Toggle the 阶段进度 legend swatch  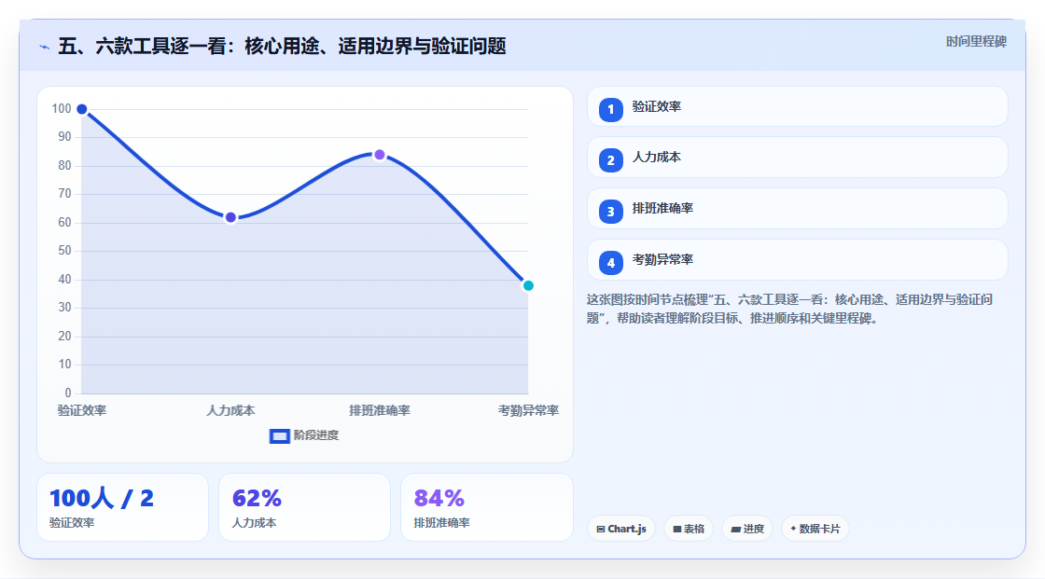point(279,436)
